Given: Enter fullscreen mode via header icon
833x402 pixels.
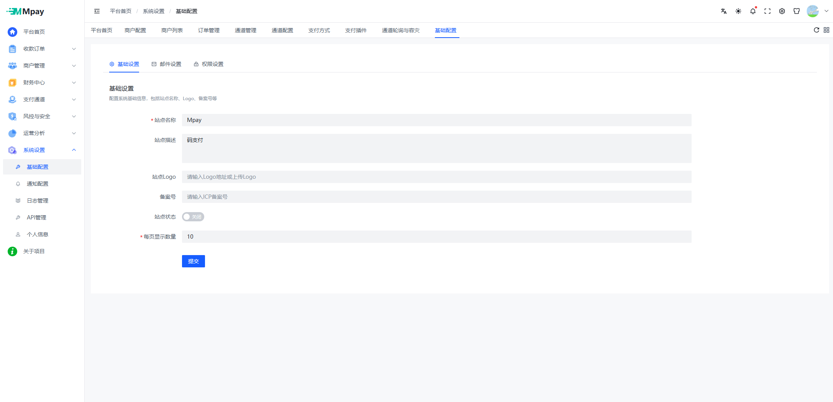Looking at the screenshot, I should point(767,11).
